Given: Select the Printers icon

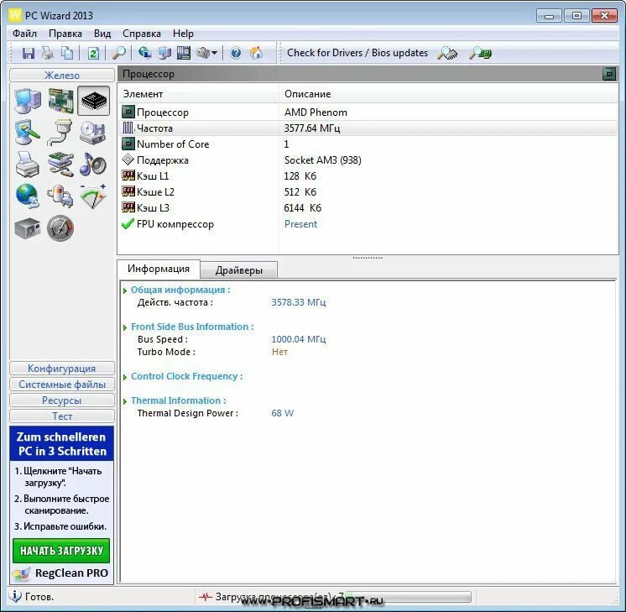Looking at the screenshot, I should coord(27,165).
